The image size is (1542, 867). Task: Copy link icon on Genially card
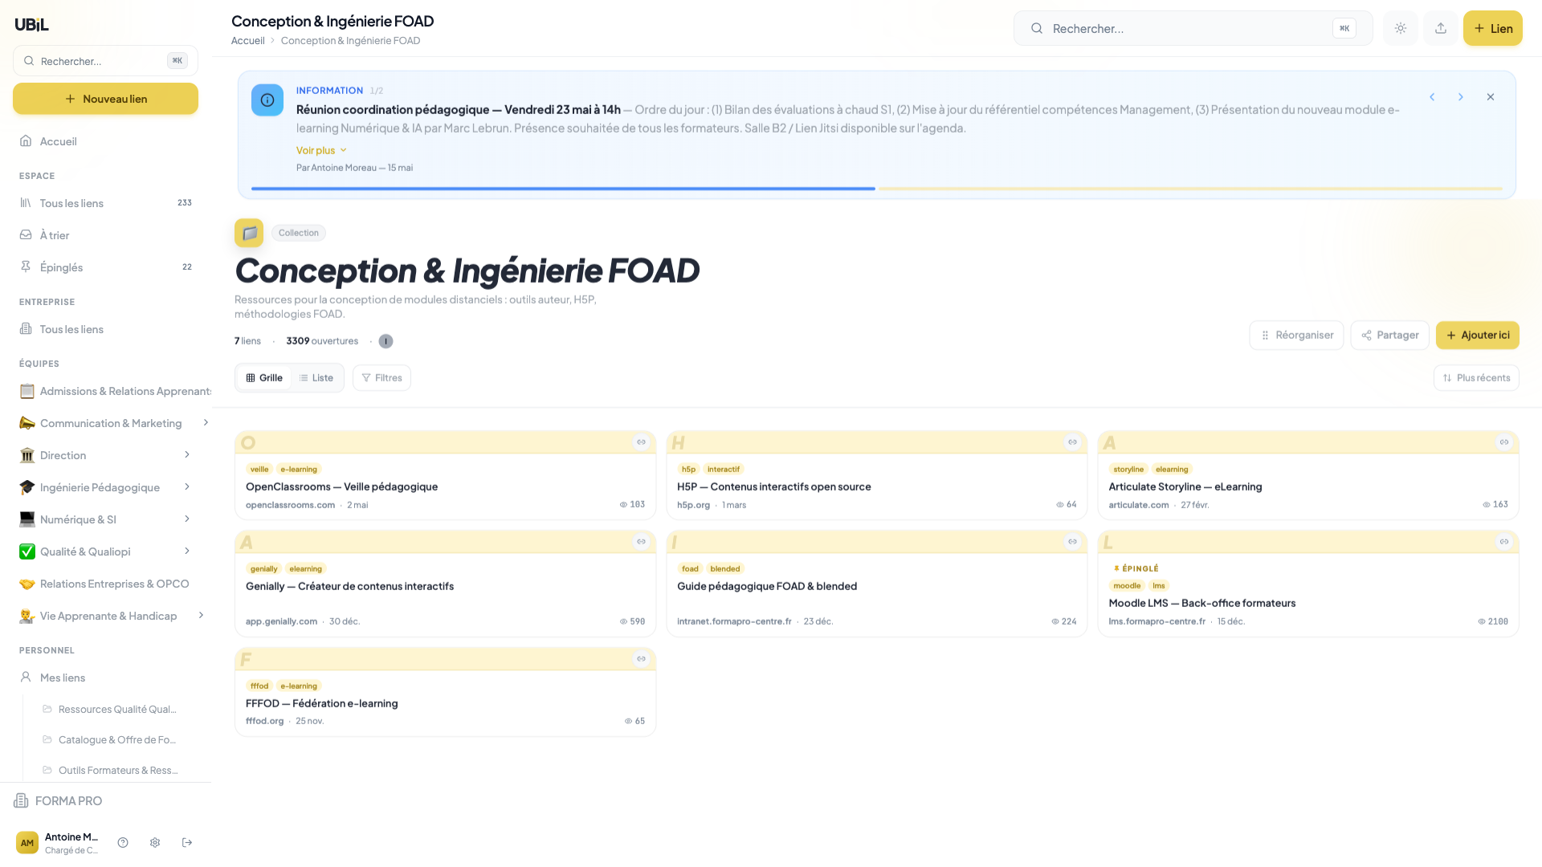pos(641,542)
